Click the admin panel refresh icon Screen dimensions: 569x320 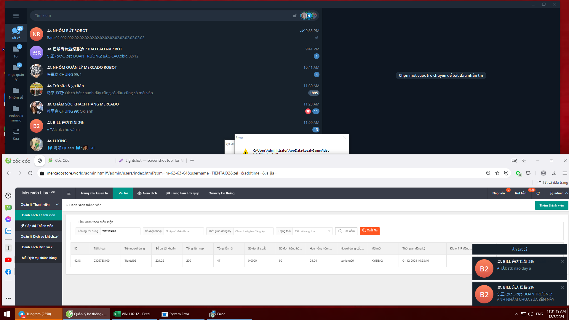(538, 193)
